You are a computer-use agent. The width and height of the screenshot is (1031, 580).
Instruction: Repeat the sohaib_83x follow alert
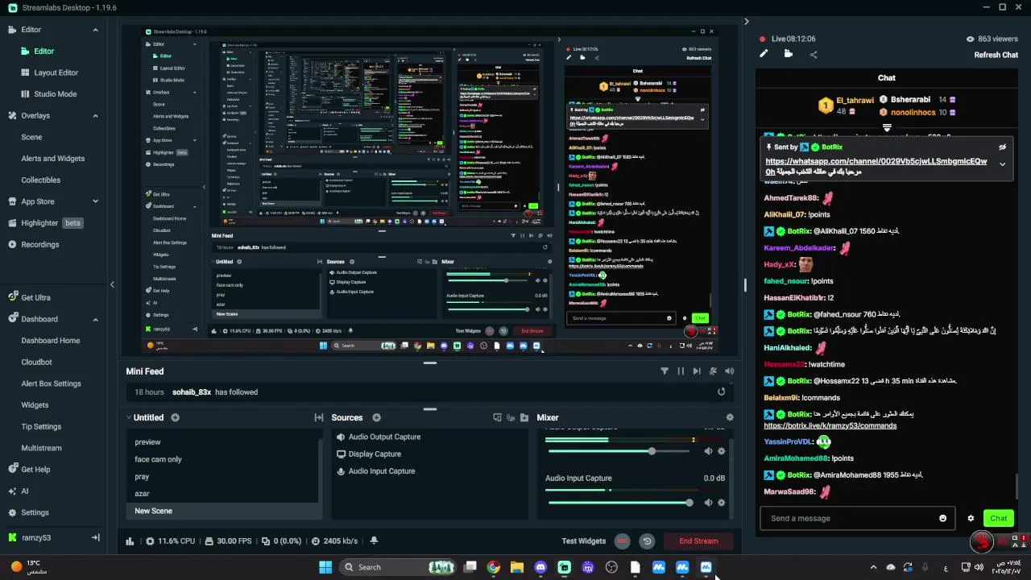click(x=722, y=392)
